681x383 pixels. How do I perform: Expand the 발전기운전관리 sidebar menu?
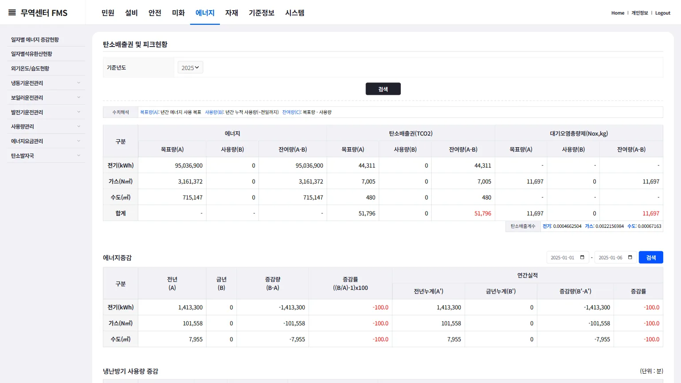pos(46,112)
